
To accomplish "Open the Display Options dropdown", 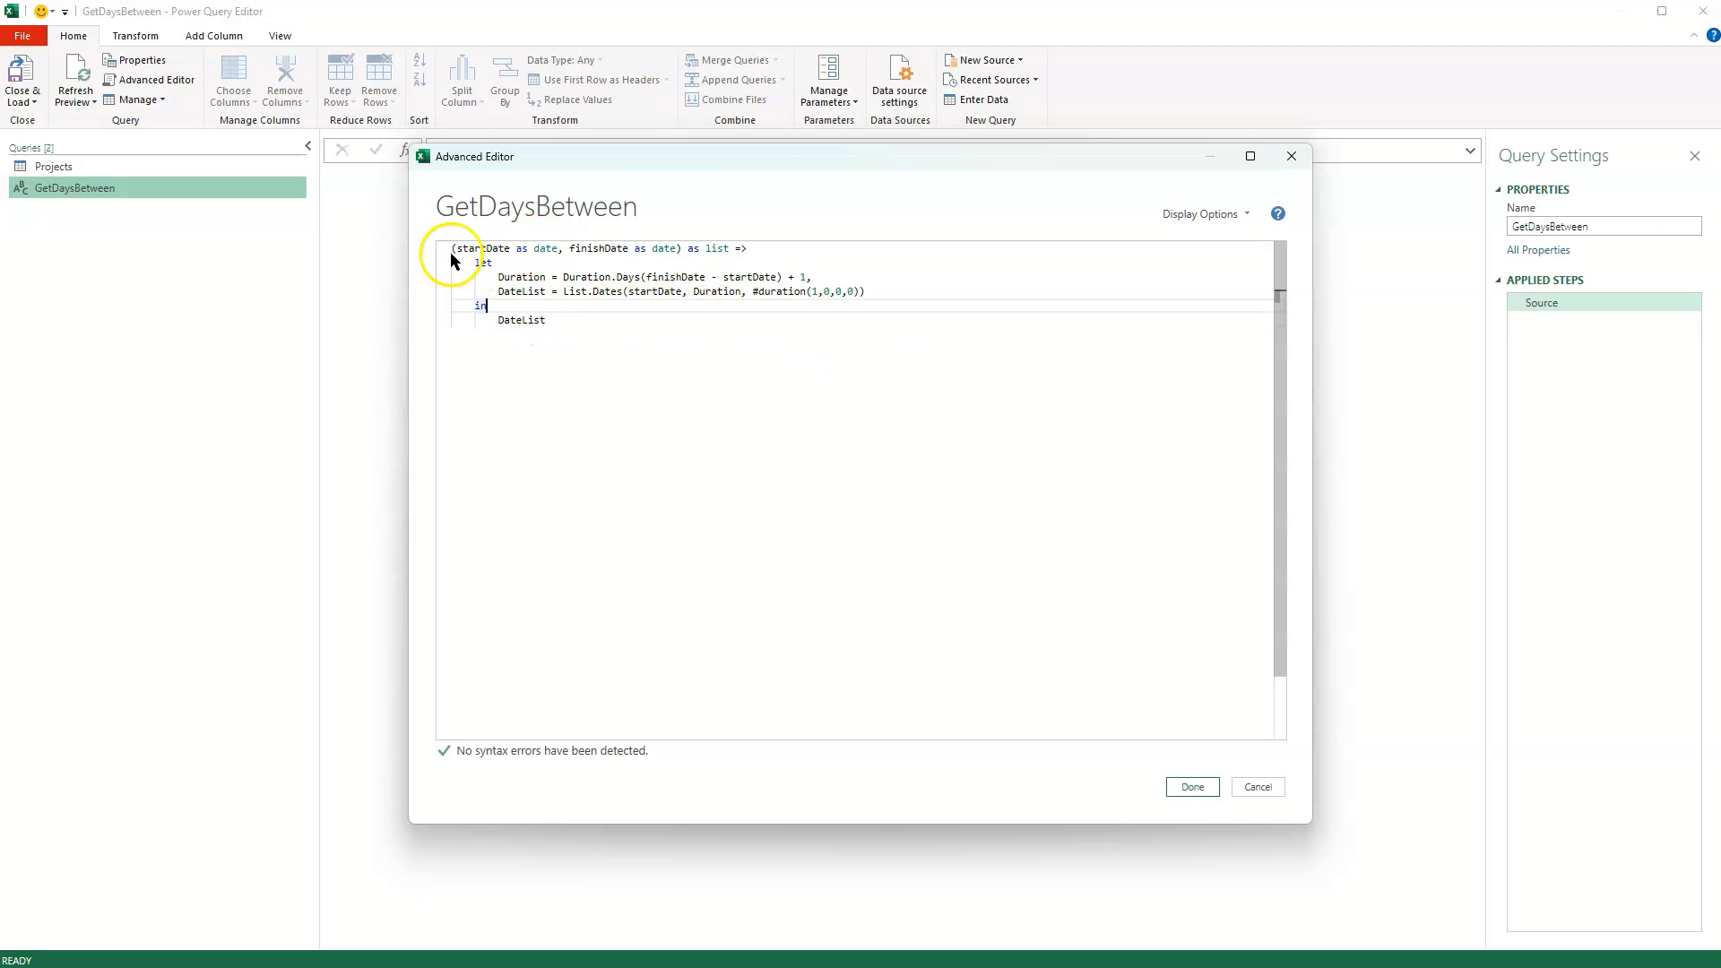I will click(x=1206, y=213).
